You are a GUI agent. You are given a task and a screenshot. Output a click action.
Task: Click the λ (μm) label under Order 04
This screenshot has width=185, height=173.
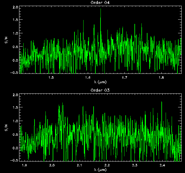(x=101, y=82)
